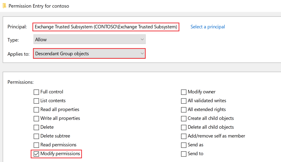The image size is (281, 162).
Task: Open the Type dropdown showing Allow
Action: [89, 40]
